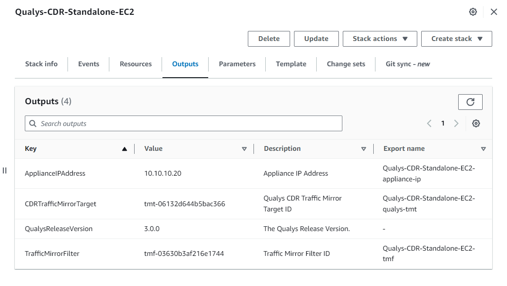The width and height of the screenshot is (507, 286).
Task: Select version value 3.0.0
Action: click(x=152, y=229)
